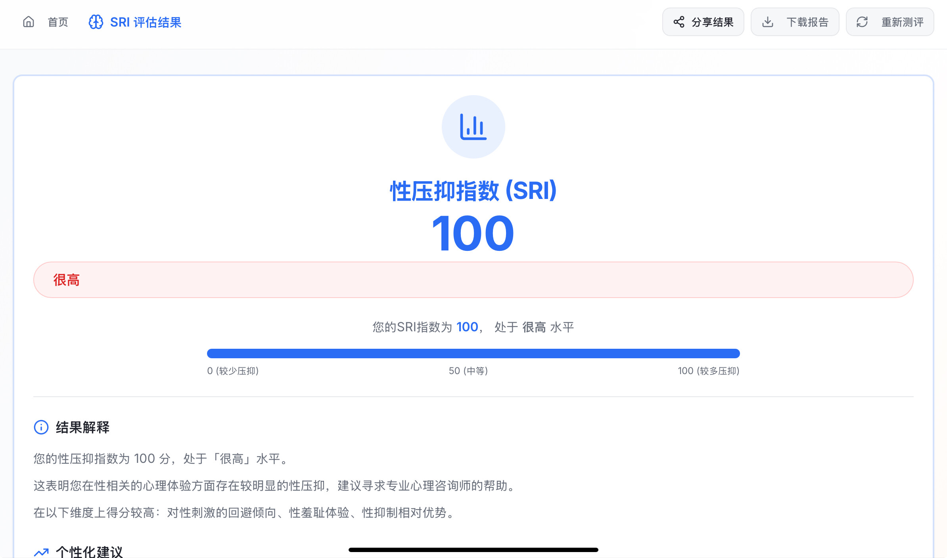The image size is (947, 558).
Task: Click the red 很高 level badge
Action: 67,280
